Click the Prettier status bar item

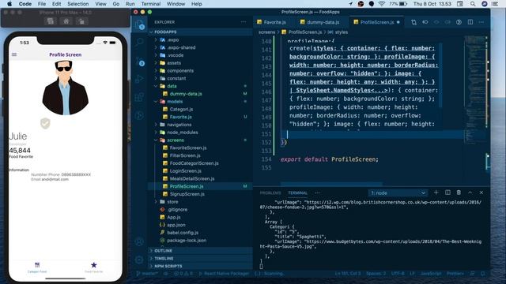coord(455,274)
